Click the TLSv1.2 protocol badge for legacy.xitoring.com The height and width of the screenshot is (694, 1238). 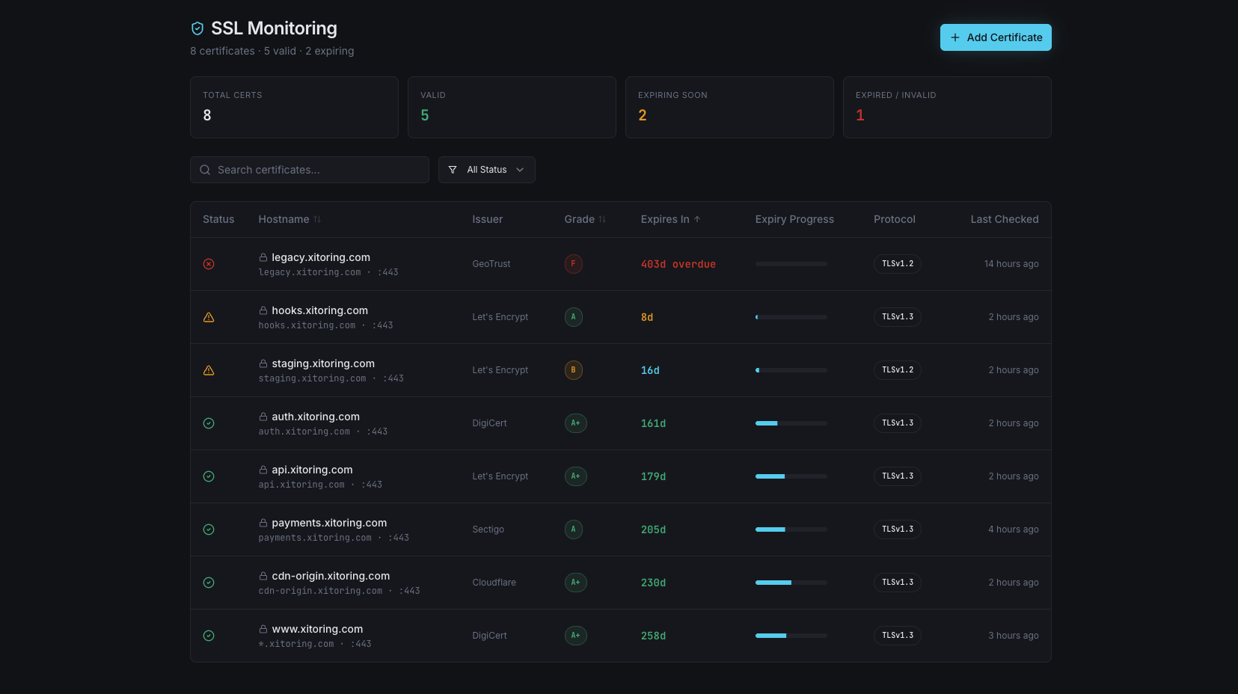[x=897, y=264]
